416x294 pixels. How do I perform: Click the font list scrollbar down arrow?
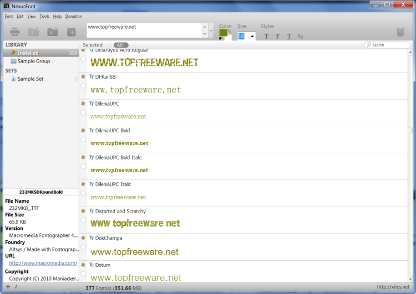tap(410, 280)
